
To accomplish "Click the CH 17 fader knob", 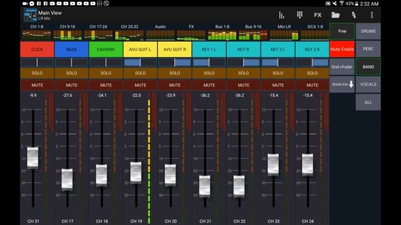I will [67, 179].
